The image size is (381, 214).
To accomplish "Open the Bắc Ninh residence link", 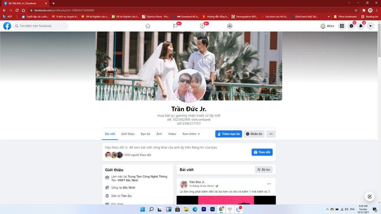I will click(129, 188).
